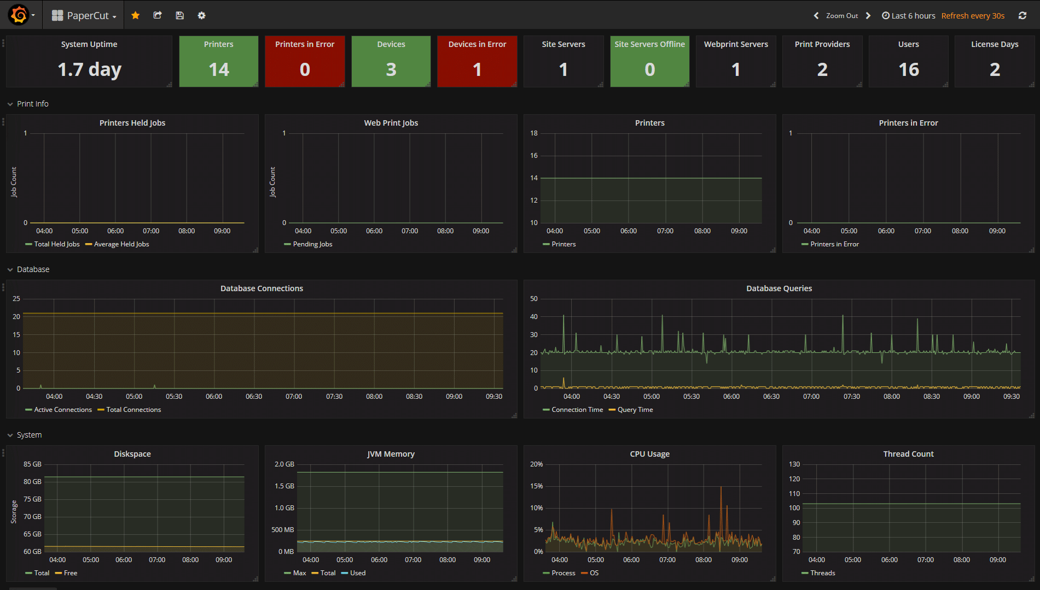Open dashboard settings gear
Image resolution: width=1040 pixels, height=590 pixels.
click(201, 15)
